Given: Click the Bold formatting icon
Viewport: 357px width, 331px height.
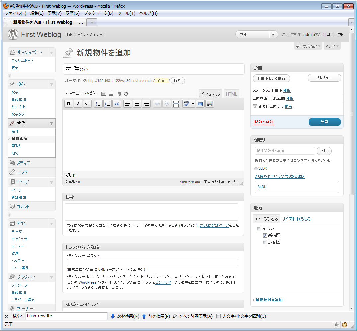Looking at the screenshot, I should coord(69,104).
